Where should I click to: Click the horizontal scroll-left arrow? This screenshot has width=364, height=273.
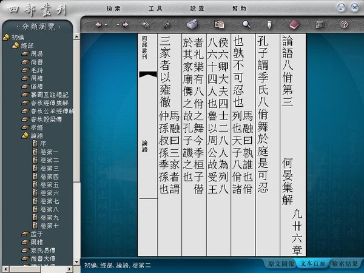tap(5, 269)
